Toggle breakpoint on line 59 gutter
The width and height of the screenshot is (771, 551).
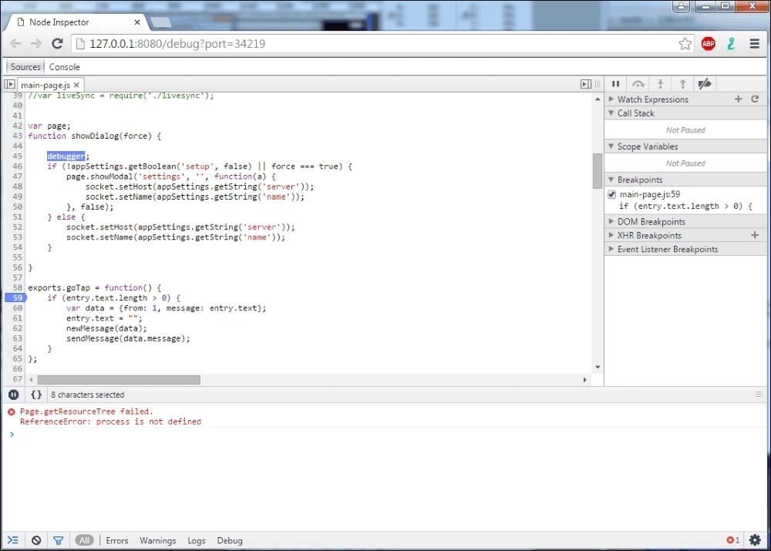[15, 297]
